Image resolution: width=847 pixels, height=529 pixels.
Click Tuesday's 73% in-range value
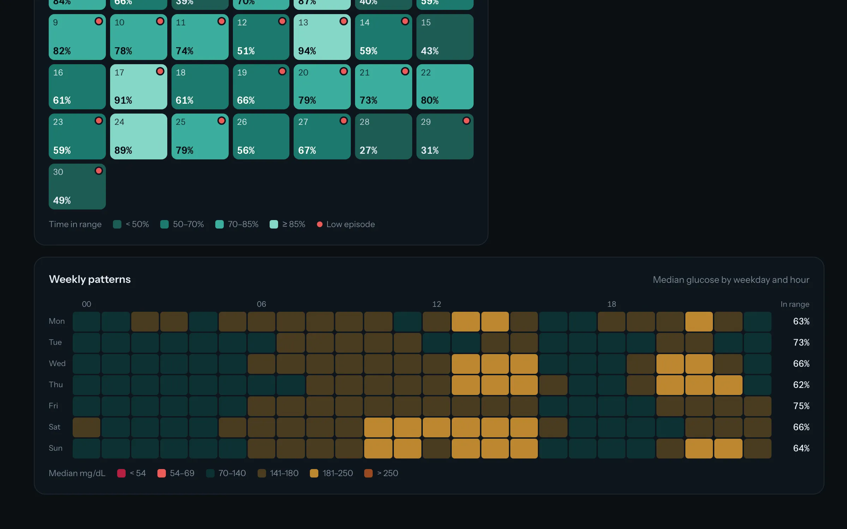point(801,342)
